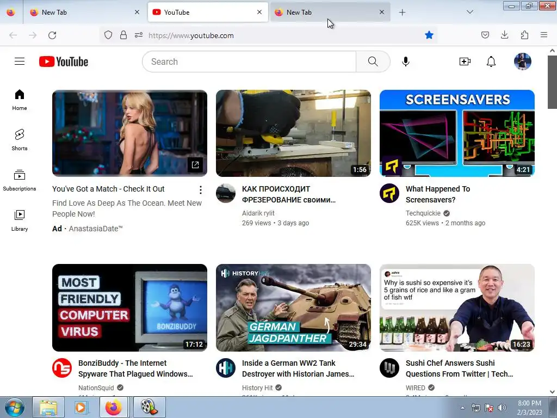The image size is (557, 418).
Task: View site security via padlock icon
Action: tap(123, 35)
